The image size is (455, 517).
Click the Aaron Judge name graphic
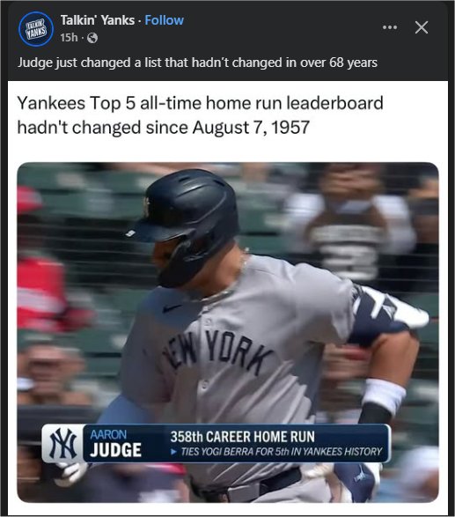pos(115,444)
